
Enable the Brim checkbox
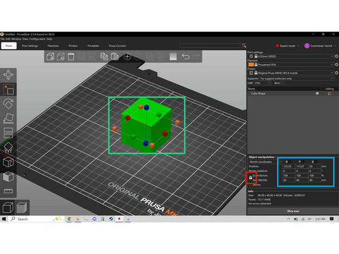[283, 83]
